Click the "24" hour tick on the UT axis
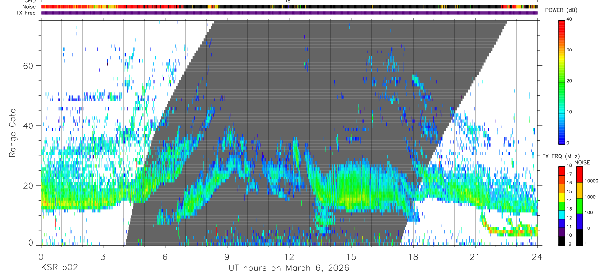 (x=537, y=257)
